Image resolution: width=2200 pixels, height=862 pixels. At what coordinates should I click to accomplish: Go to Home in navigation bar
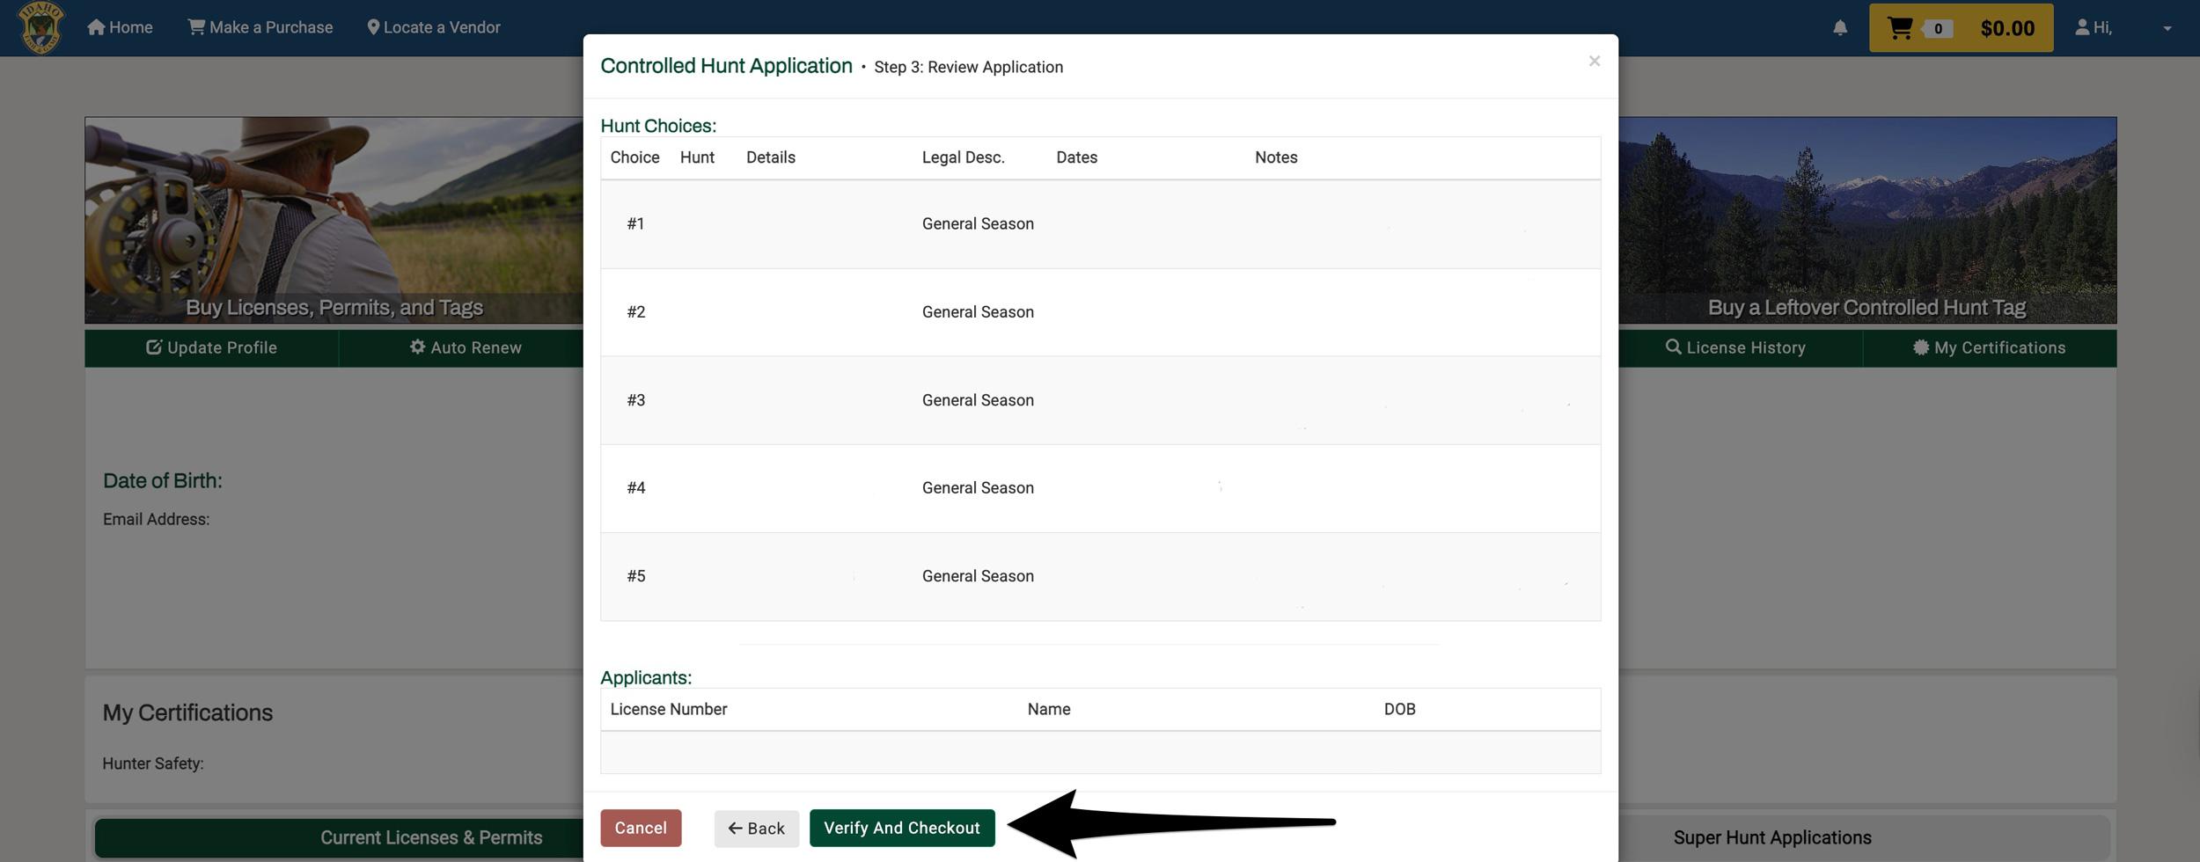click(x=120, y=27)
